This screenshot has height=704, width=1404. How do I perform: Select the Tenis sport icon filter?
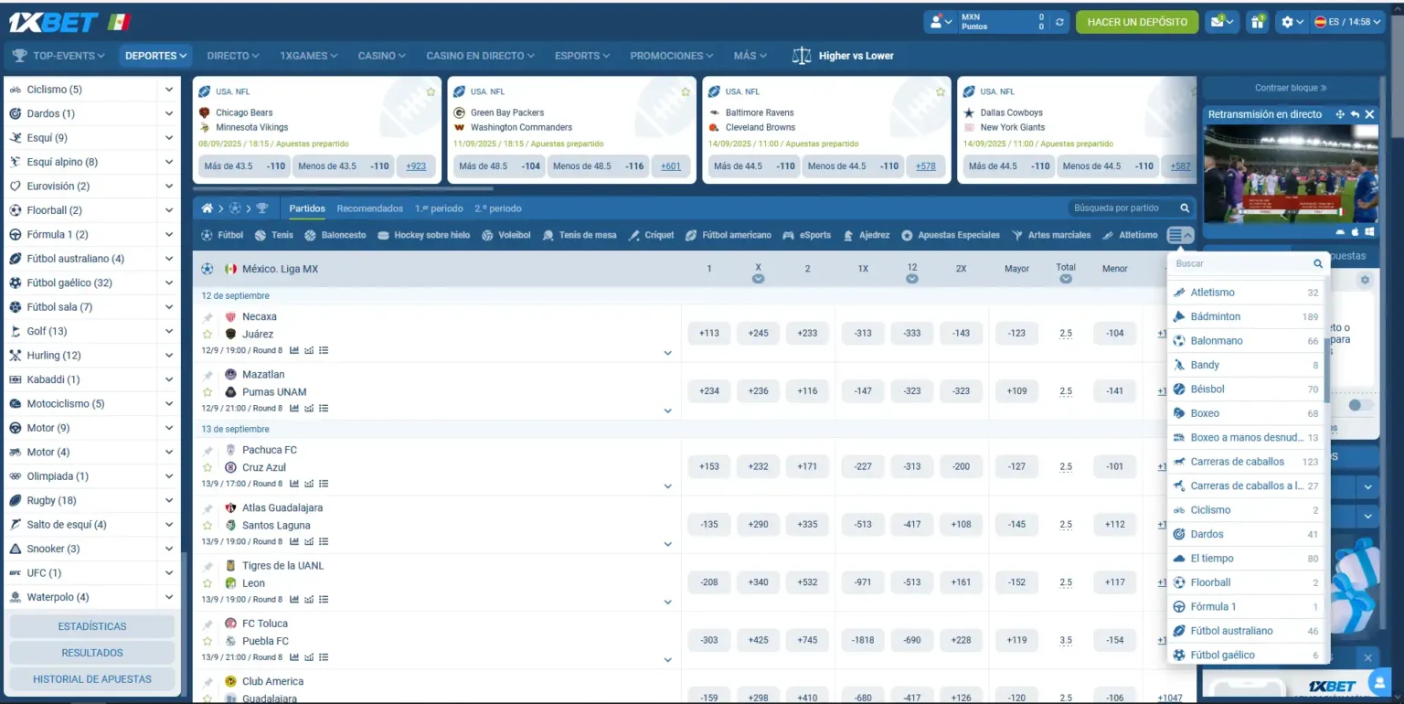click(261, 235)
